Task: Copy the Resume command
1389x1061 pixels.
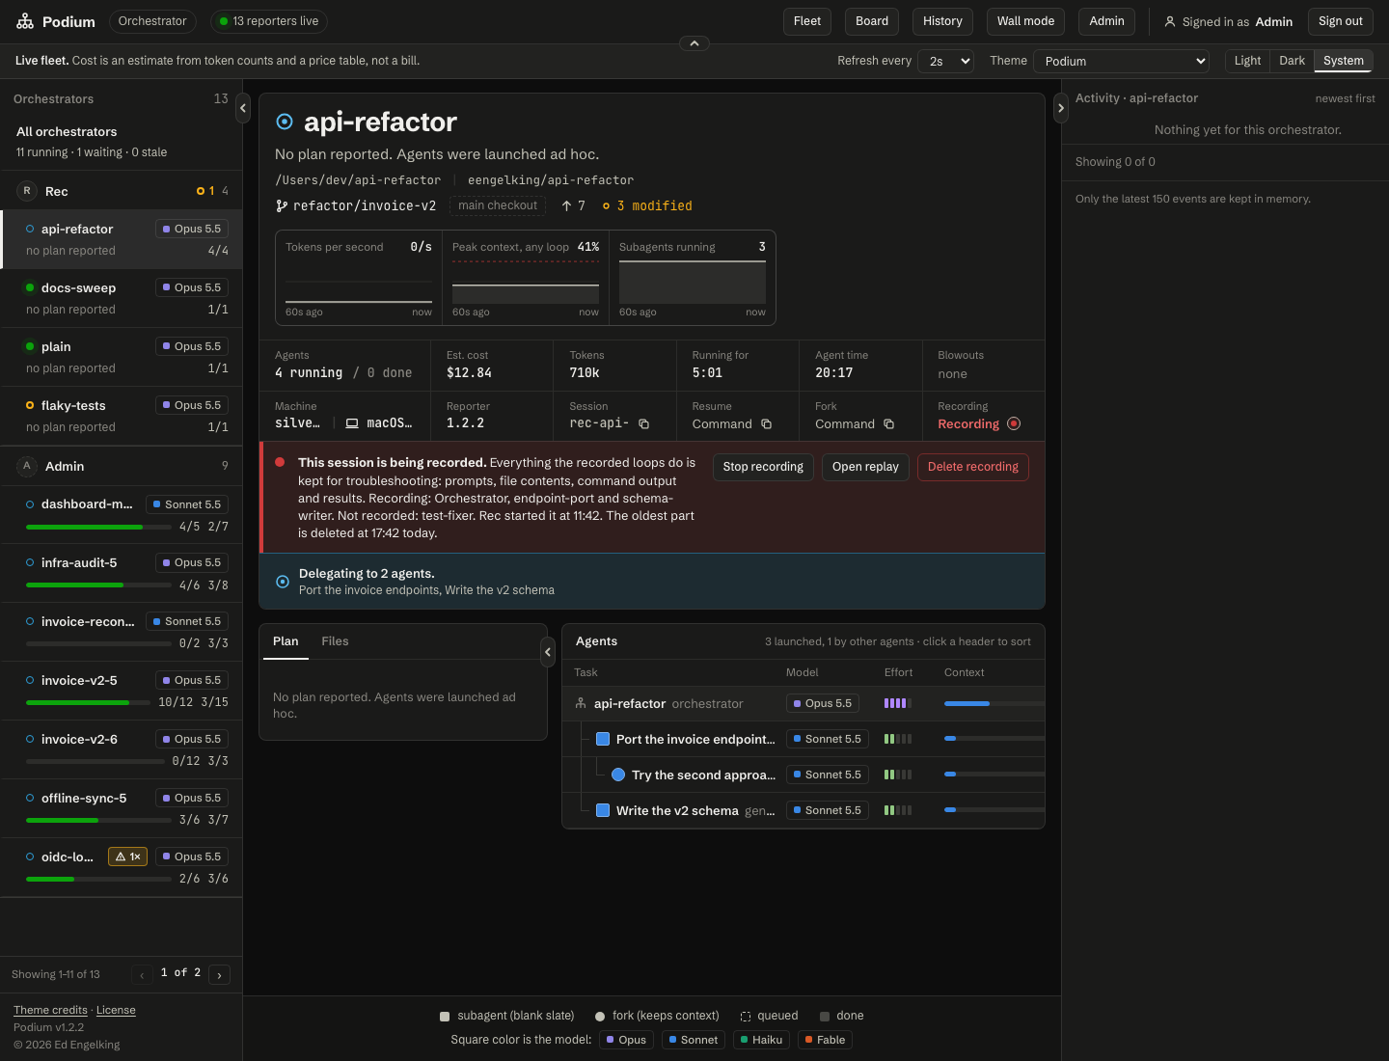Action: point(767,423)
